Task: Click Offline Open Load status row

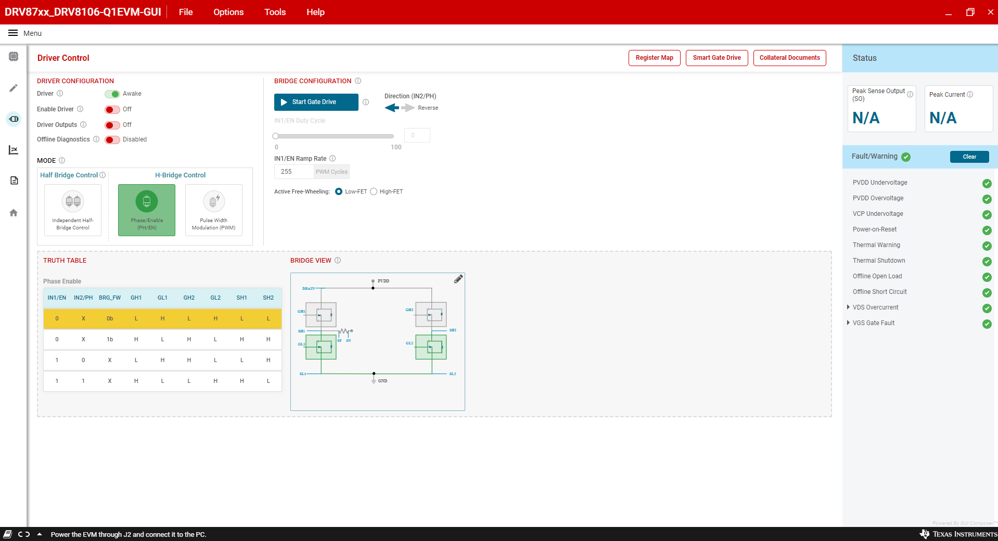Action: [x=920, y=276]
